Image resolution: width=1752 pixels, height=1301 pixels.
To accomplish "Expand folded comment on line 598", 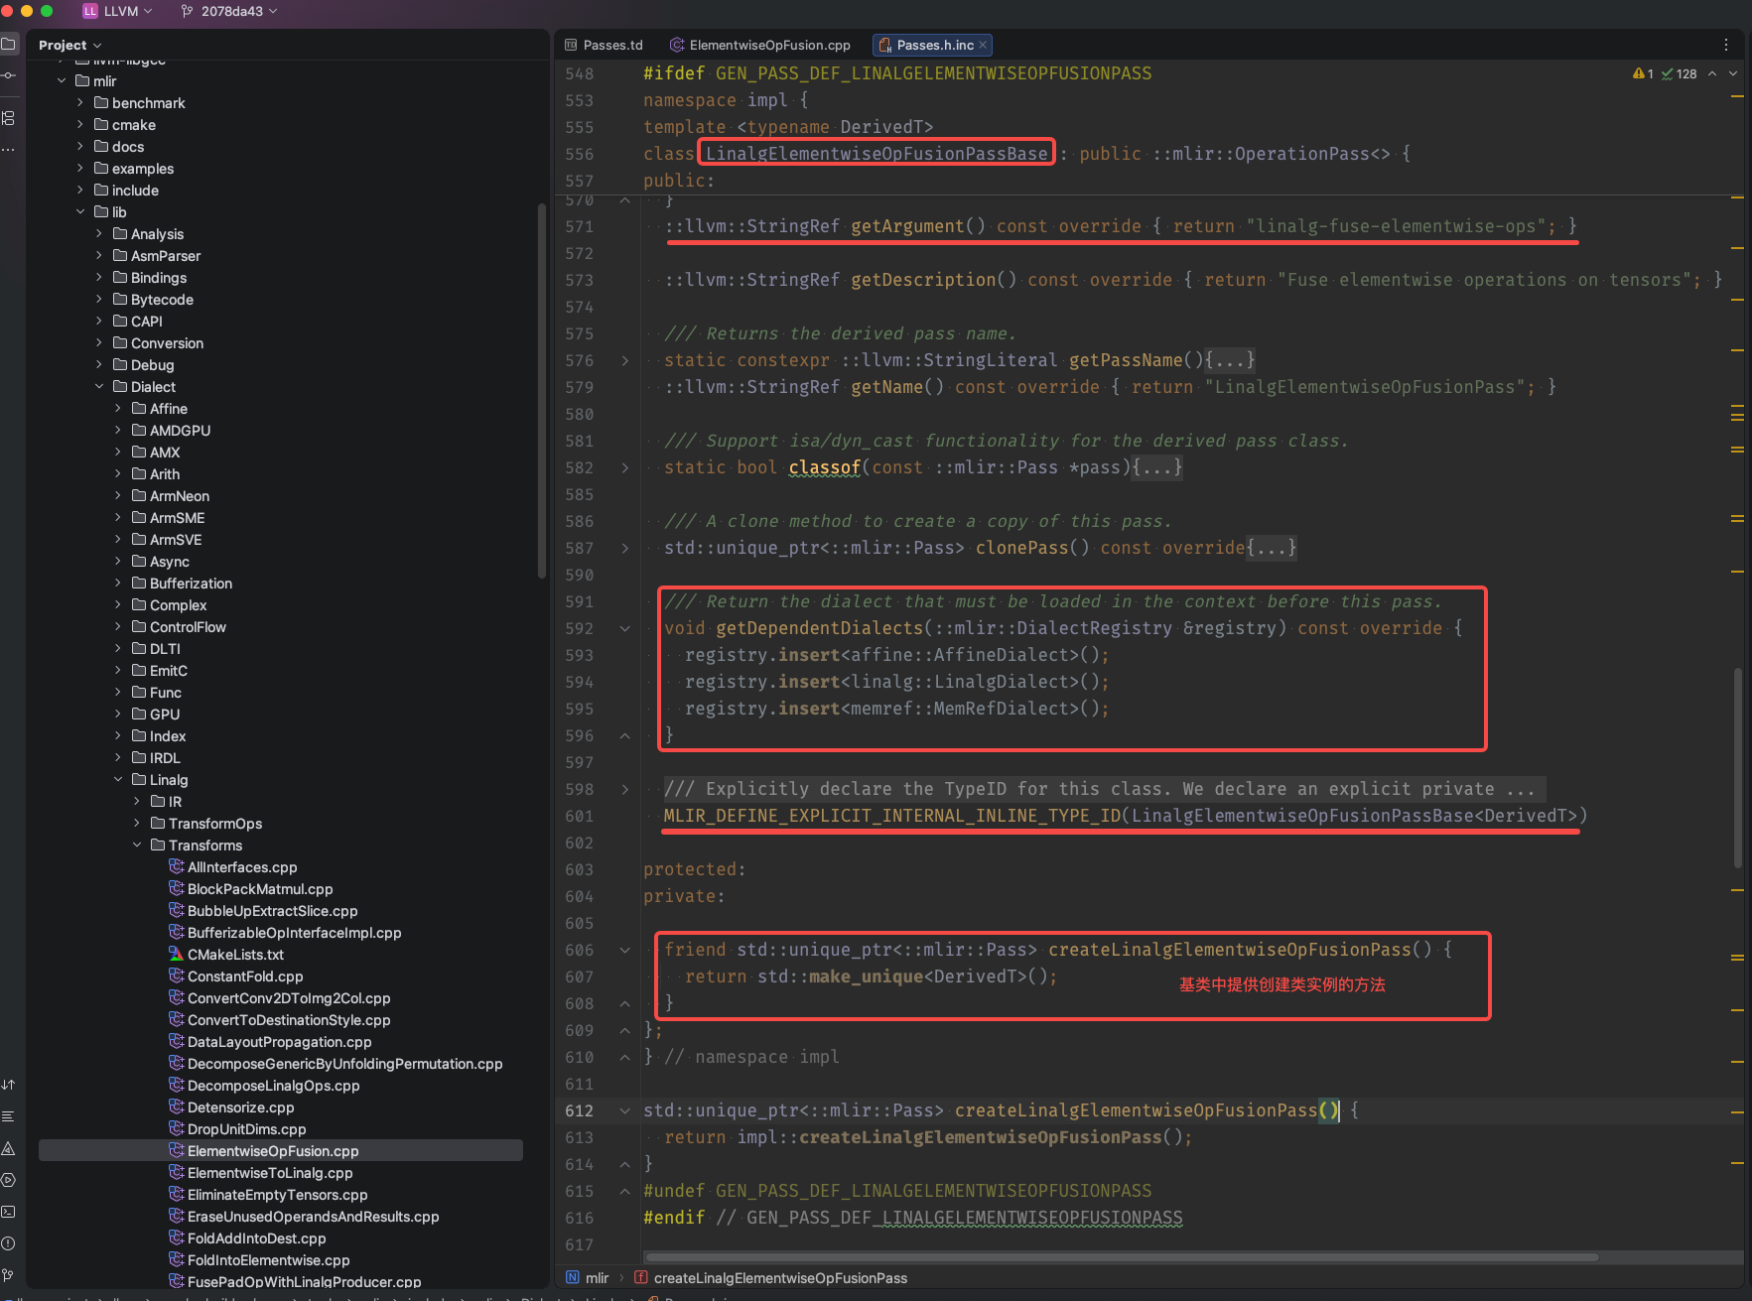I will [x=624, y=790].
